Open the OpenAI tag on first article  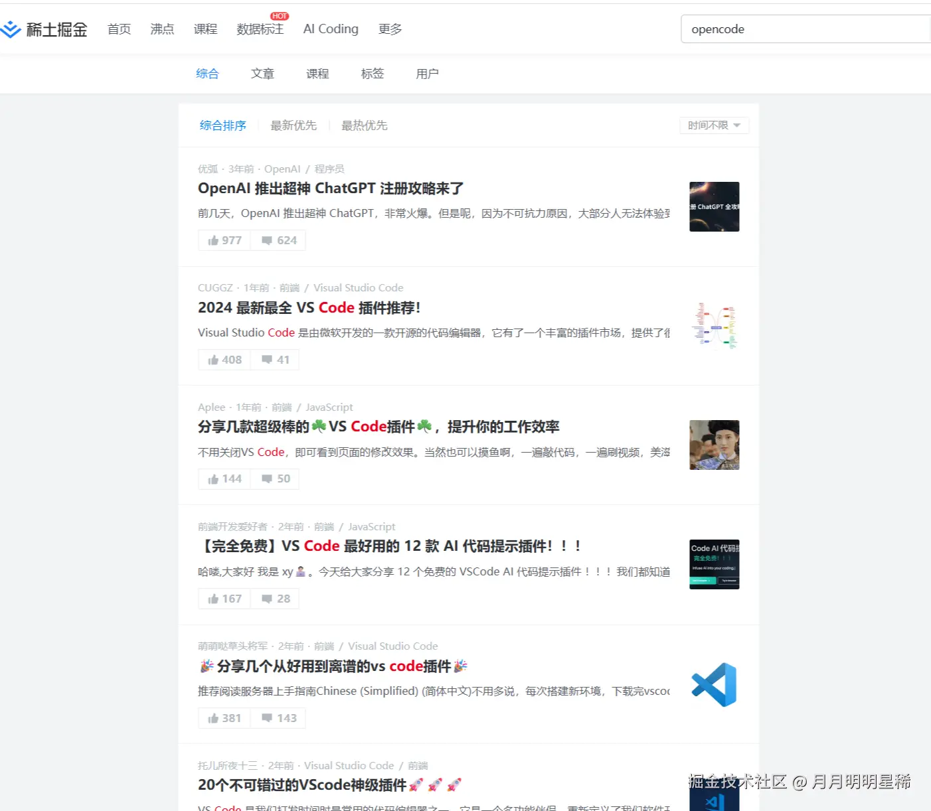[282, 169]
